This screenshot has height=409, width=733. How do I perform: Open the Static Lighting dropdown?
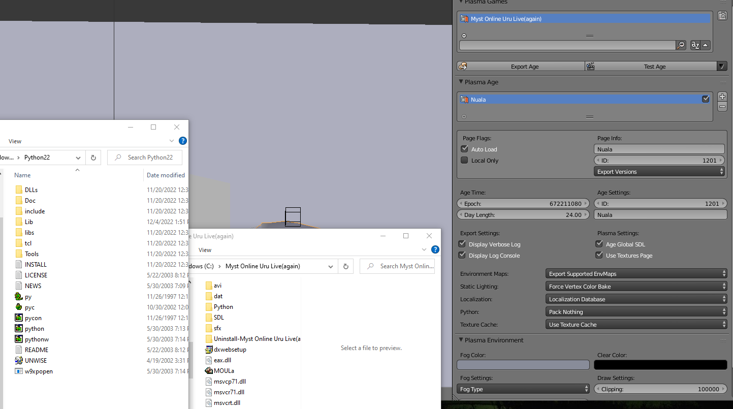tap(636, 287)
